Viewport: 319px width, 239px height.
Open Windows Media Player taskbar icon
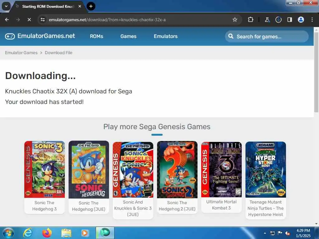(85, 233)
